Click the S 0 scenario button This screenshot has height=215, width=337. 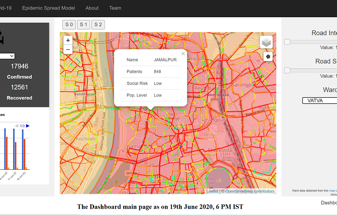tap(69, 24)
